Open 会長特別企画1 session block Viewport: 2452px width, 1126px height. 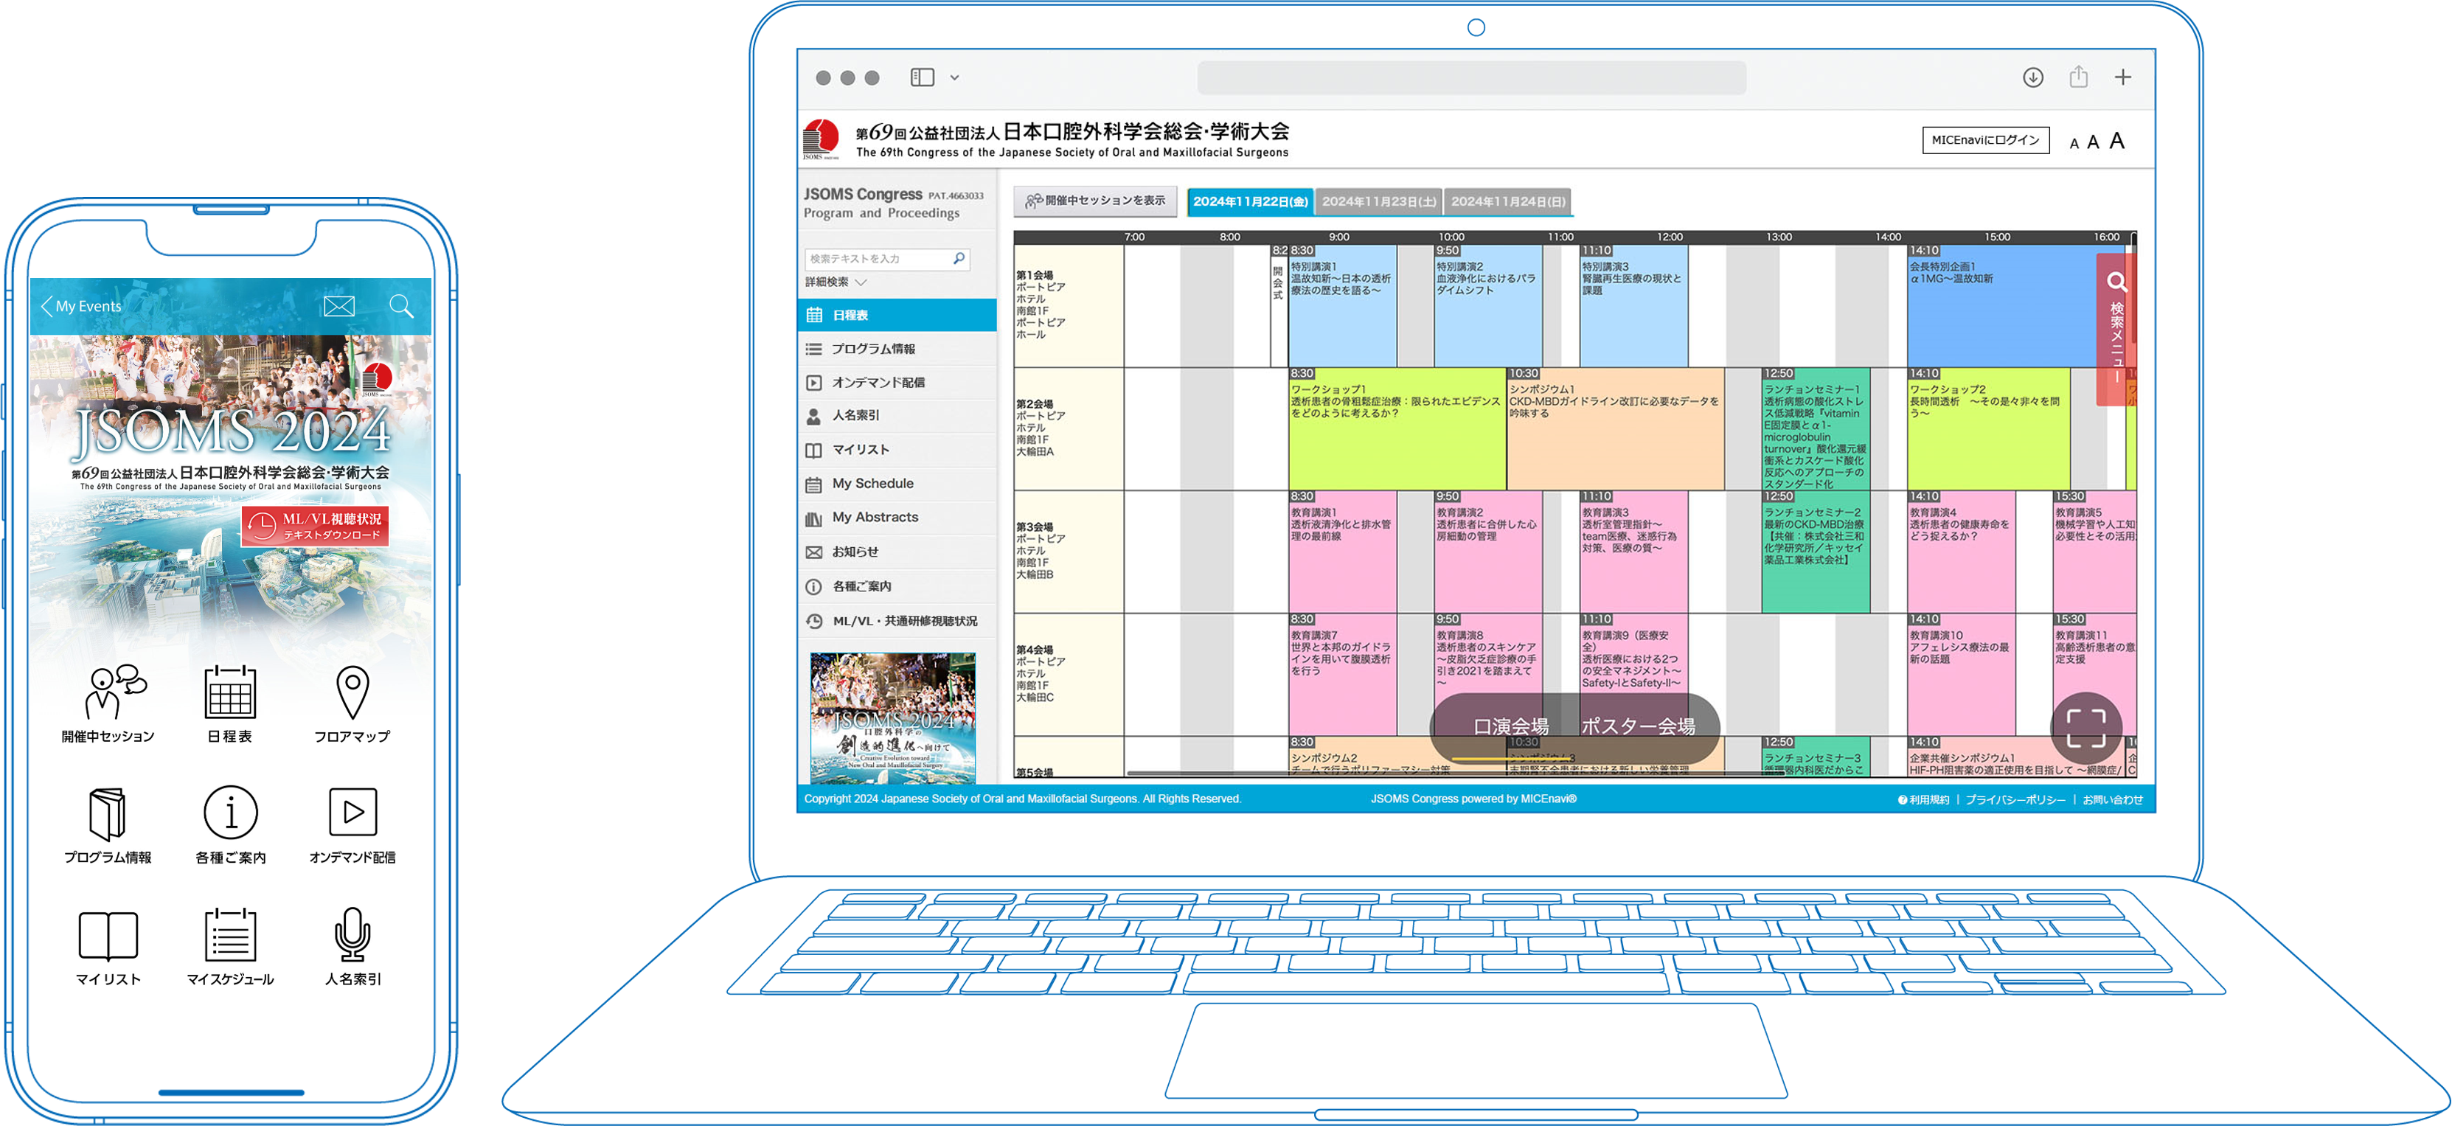point(2001,307)
